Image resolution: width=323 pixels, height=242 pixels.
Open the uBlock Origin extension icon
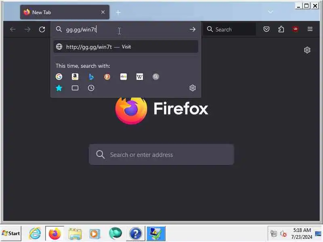[x=296, y=29]
